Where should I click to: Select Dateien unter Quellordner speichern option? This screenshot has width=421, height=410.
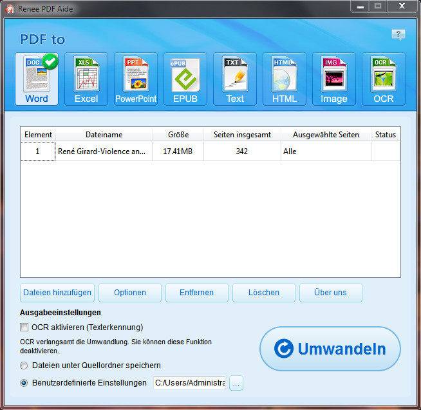24,366
